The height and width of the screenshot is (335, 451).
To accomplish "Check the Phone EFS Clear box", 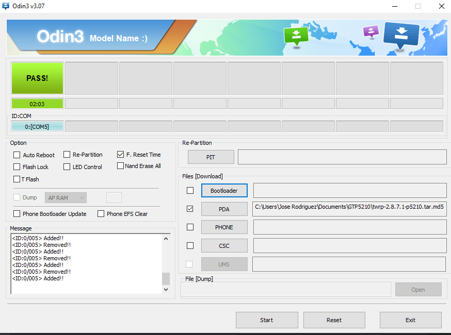I will click(101, 213).
